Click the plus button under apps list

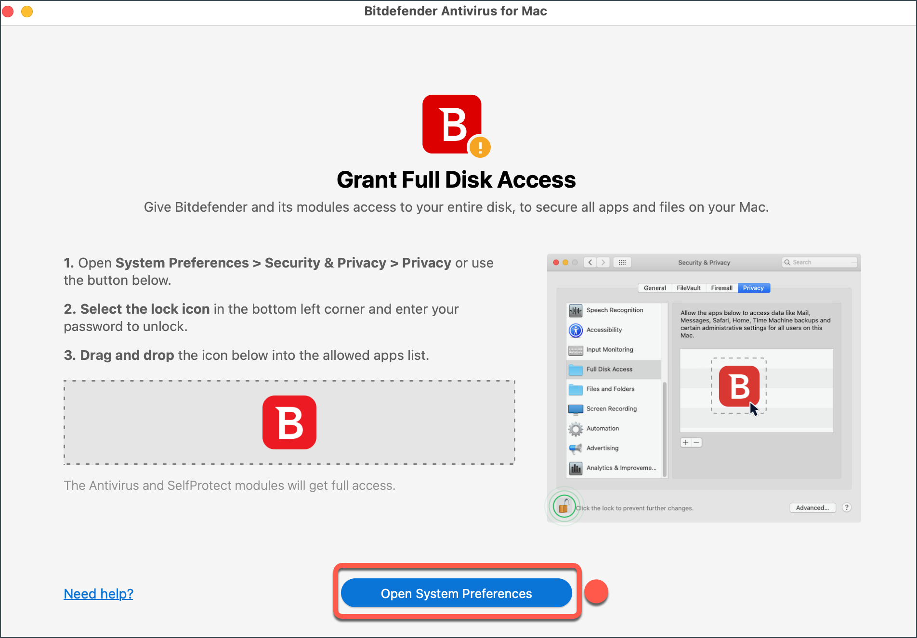686,442
